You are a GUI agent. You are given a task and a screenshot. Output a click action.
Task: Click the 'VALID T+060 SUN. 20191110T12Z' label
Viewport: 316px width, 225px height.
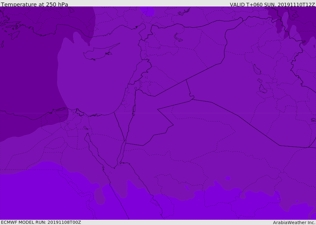(272, 5)
